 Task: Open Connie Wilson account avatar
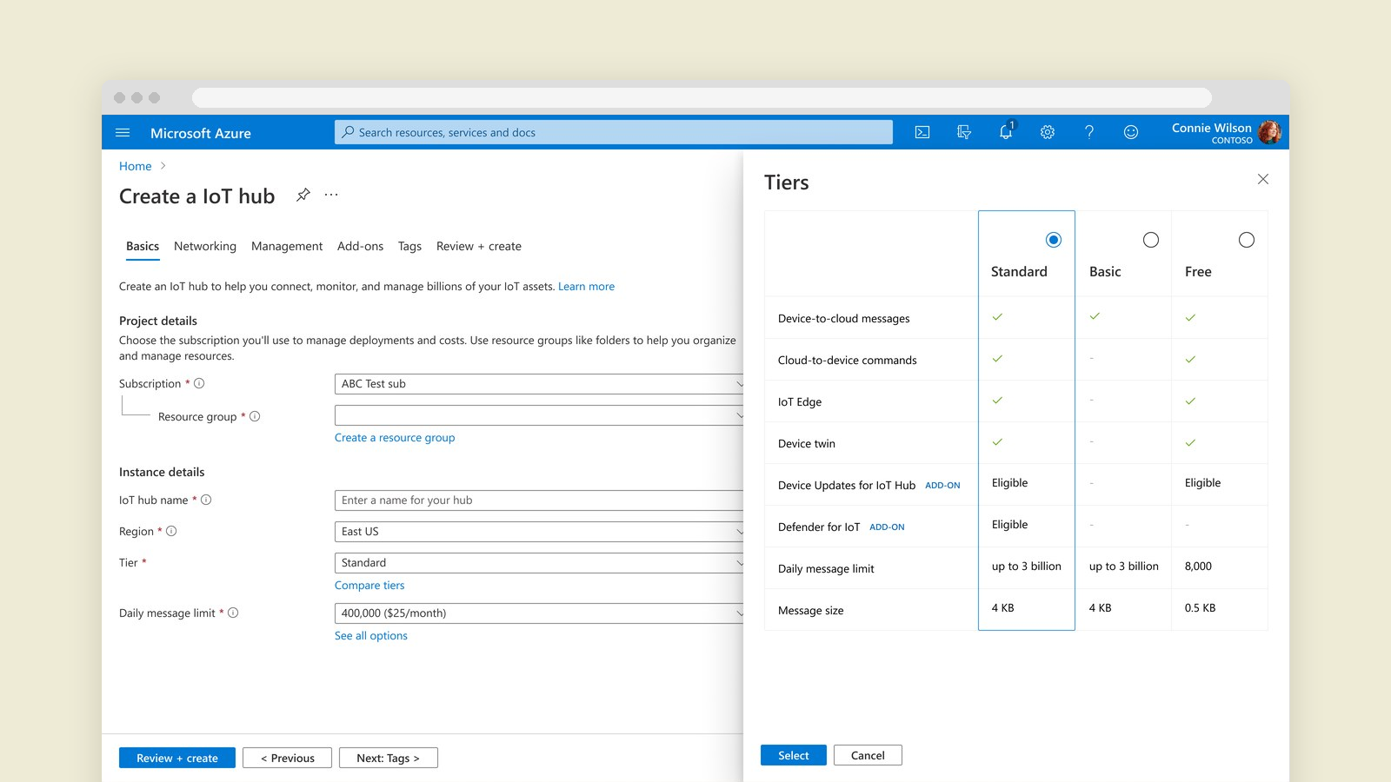[1269, 132]
